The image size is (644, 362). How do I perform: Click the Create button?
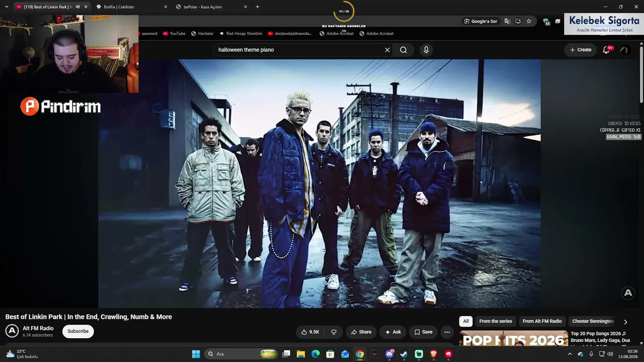[580, 50]
